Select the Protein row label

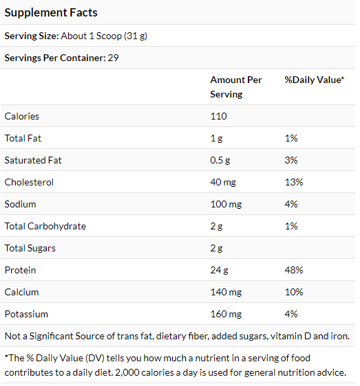click(x=20, y=270)
